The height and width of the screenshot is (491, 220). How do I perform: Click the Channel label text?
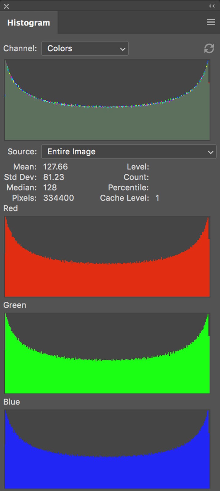(20, 48)
